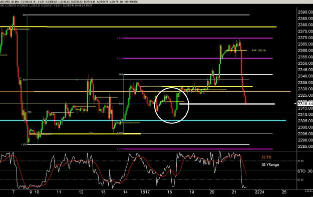Click the 2340.00 price axis label
Screen dimensions: 313x197
(x=305, y=76)
